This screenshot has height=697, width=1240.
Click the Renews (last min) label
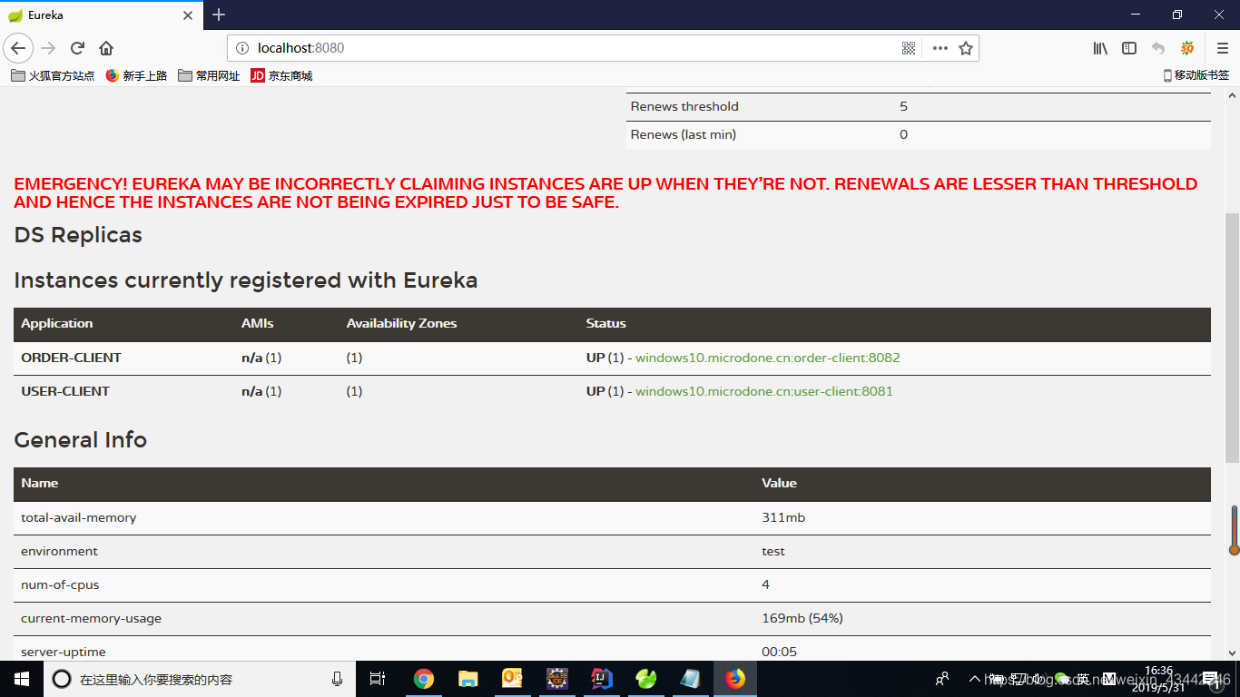click(x=684, y=134)
